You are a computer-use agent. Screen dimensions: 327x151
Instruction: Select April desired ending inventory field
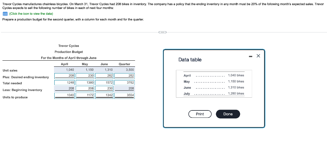point(65,75)
